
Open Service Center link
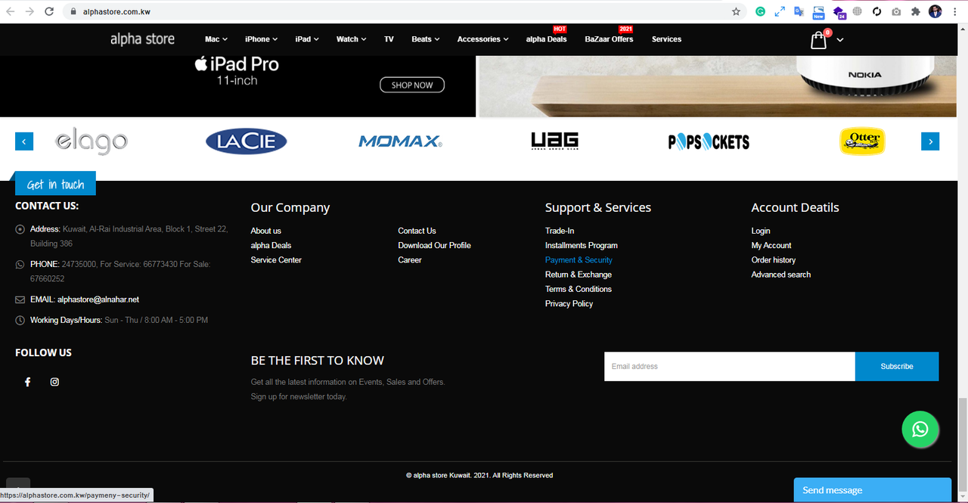(276, 259)
